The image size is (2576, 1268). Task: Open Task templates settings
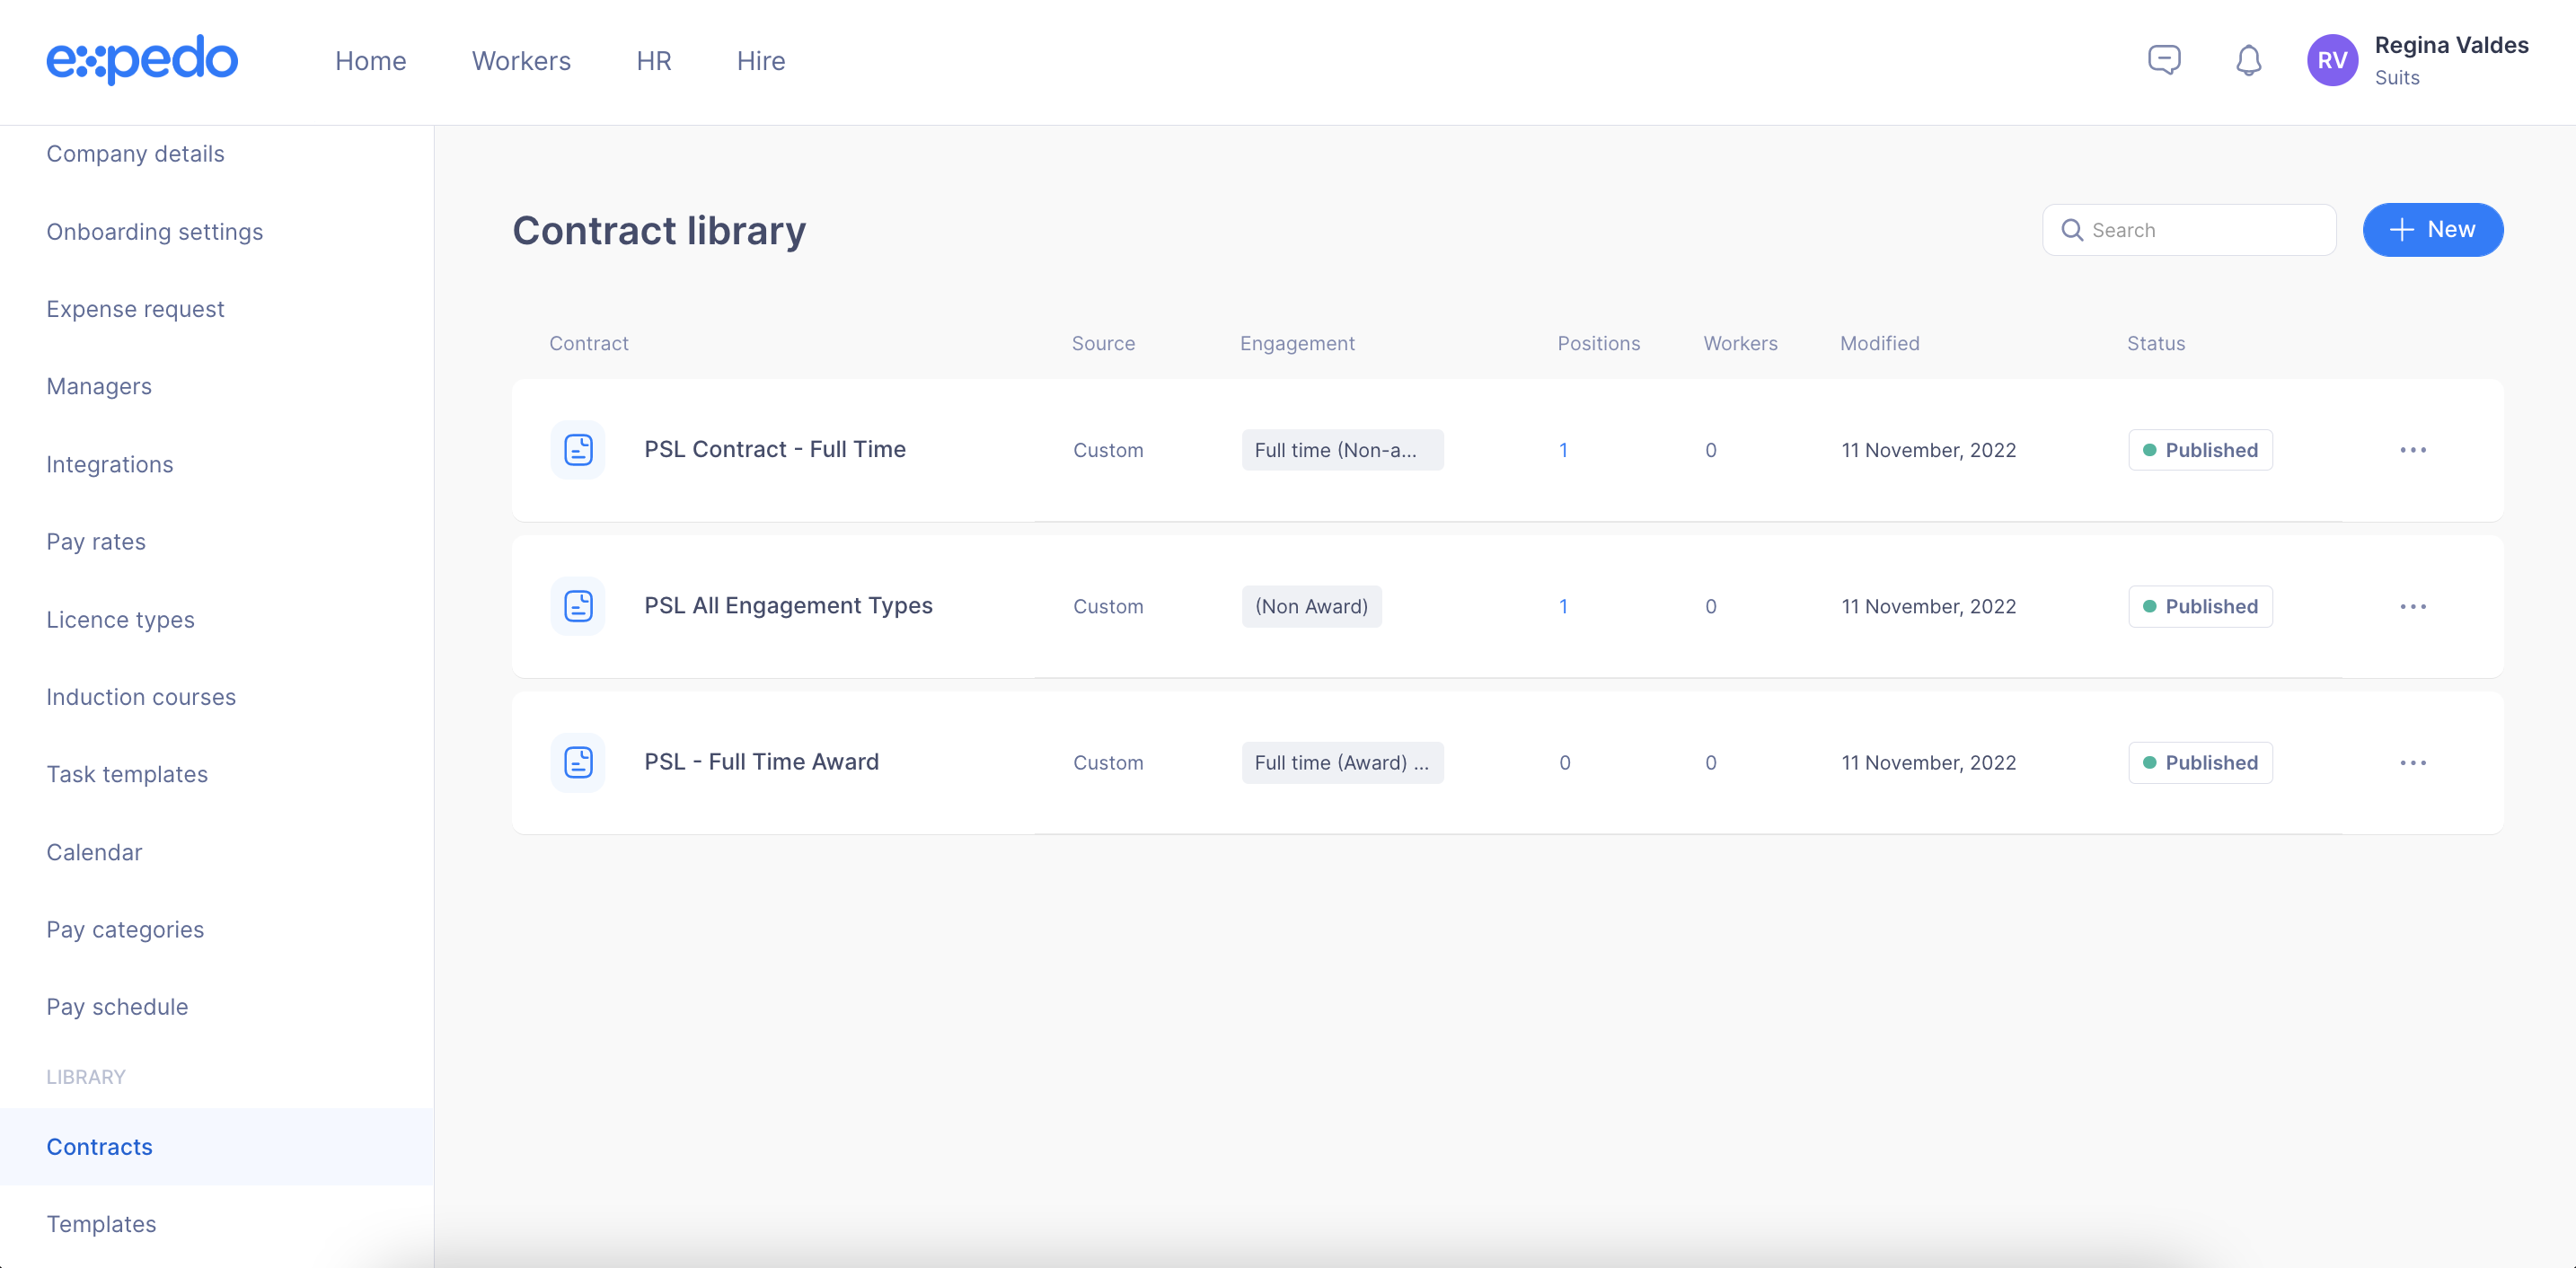(127, 774)
